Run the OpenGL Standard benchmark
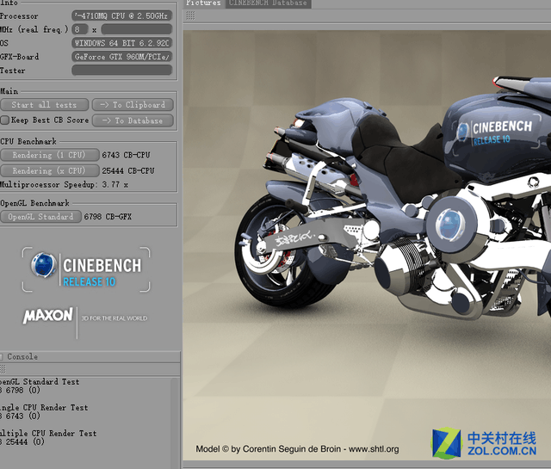 pyautogui.click(x=40, y=217)
